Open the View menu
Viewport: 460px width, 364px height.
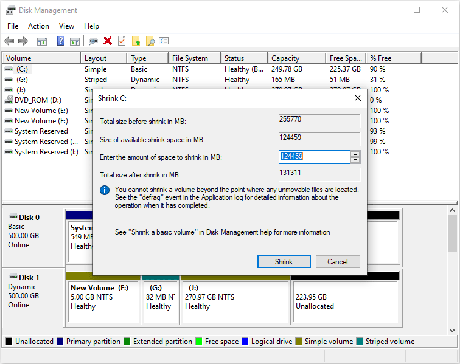pos(66,26)
